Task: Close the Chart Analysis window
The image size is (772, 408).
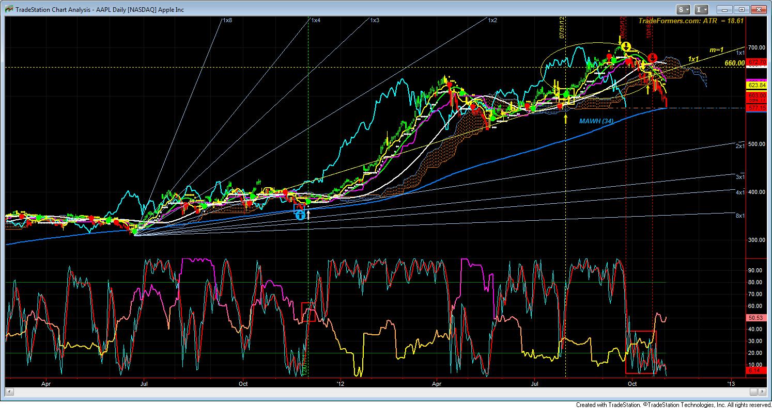Action: click(x=758, y=9)
